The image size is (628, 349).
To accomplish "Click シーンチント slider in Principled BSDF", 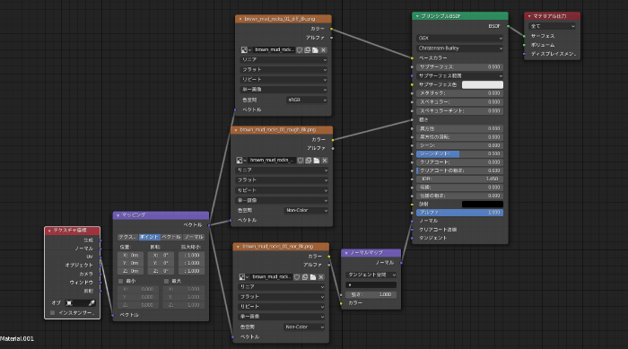I will [459, 153].
